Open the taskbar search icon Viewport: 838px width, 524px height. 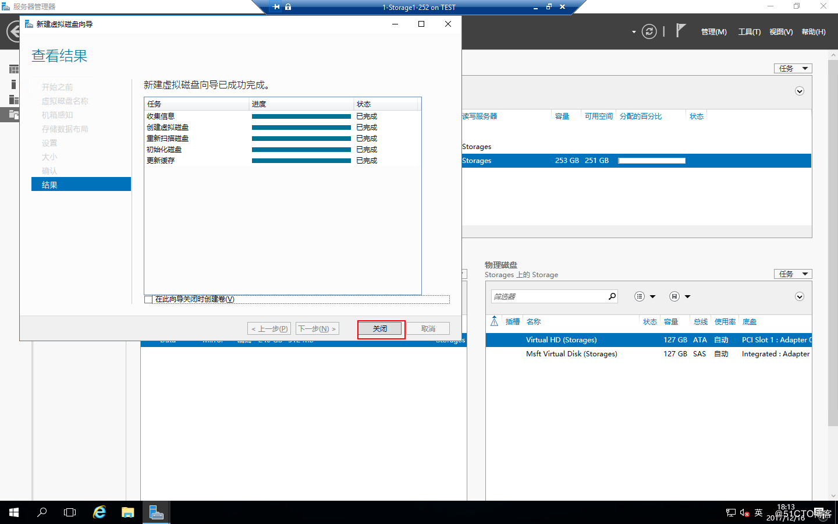[42, 512]
